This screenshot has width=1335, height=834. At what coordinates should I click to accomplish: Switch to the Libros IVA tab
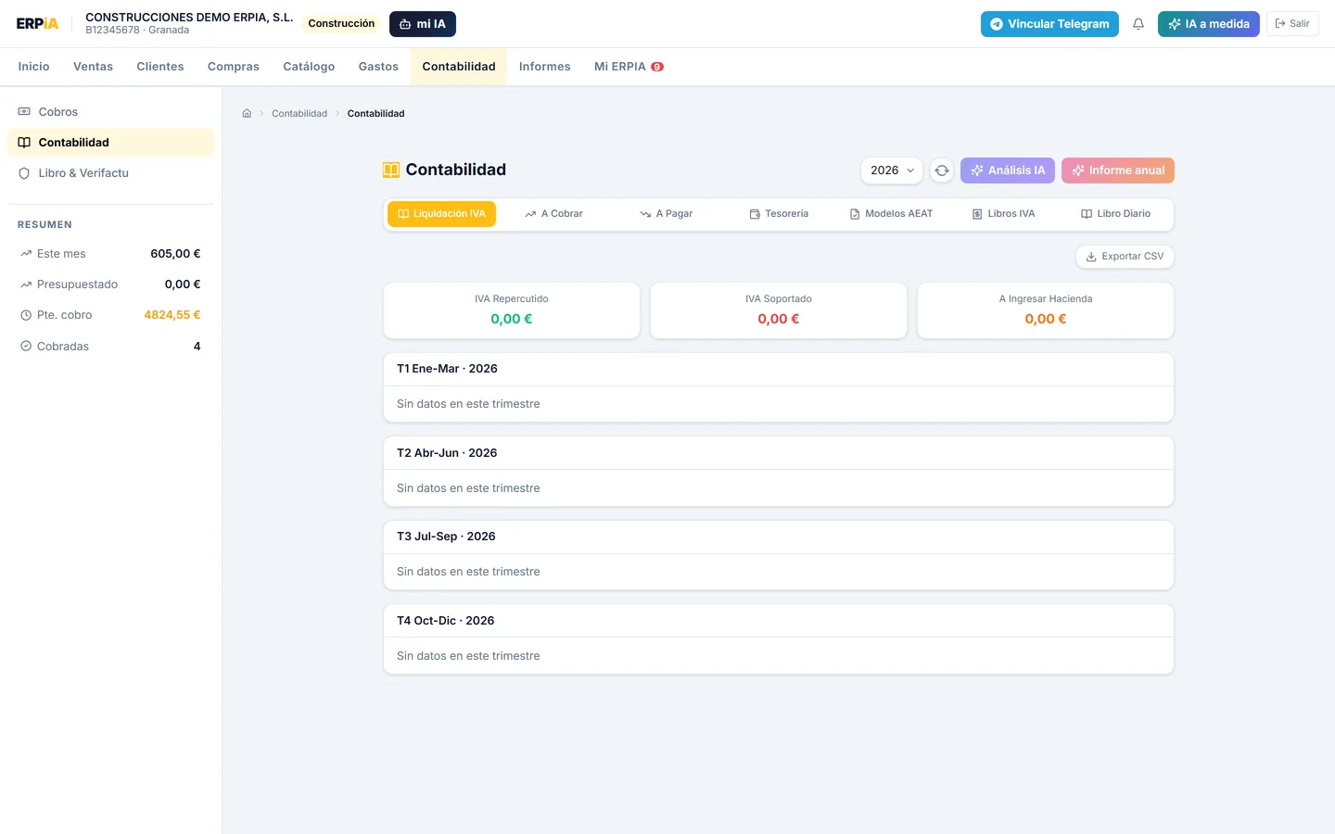tap(1003, 214)
